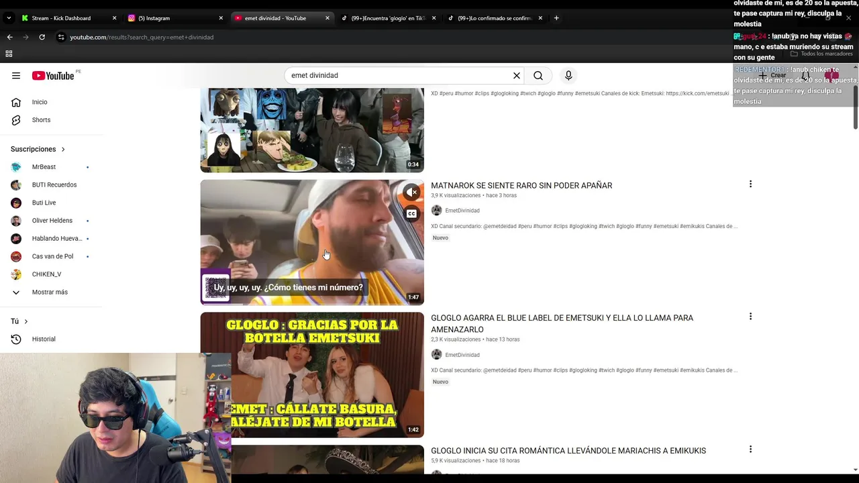Open MATNAROK SE SIENTE RARO video title
This screenshot has height=483, width=859.
coord(521,185)
